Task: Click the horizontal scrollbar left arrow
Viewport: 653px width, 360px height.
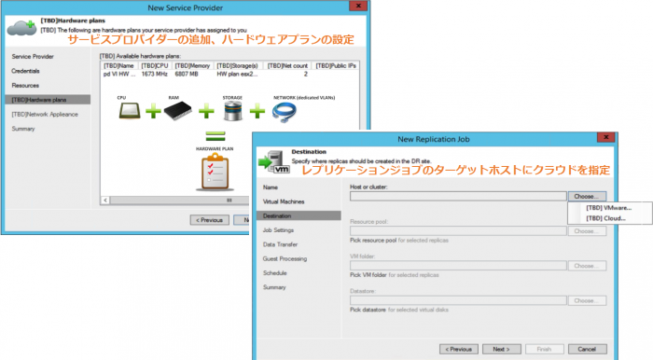Action: point(105,201)
